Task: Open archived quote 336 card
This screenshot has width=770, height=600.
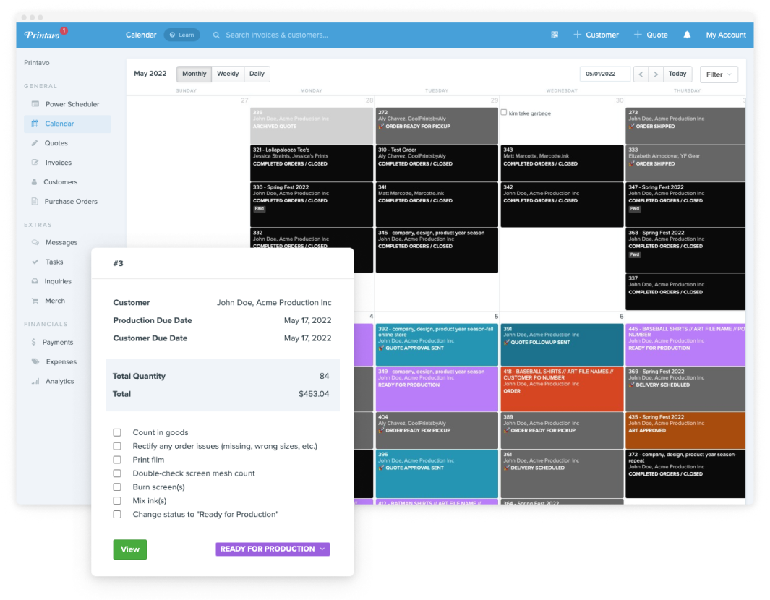Action: [x=312, y=126]
